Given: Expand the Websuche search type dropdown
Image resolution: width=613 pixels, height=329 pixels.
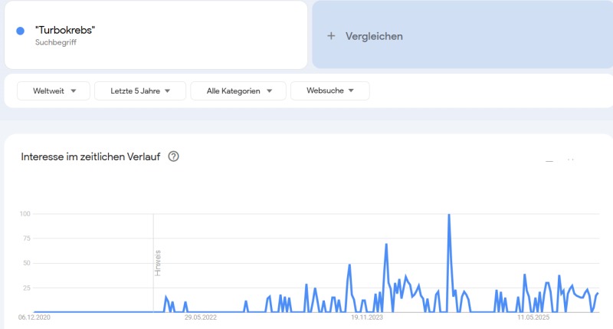Looking at the screenshot, I should point(330,90).
